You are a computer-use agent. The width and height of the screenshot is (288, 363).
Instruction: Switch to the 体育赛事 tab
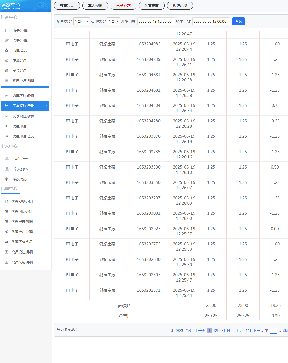[x=152, y=6]
